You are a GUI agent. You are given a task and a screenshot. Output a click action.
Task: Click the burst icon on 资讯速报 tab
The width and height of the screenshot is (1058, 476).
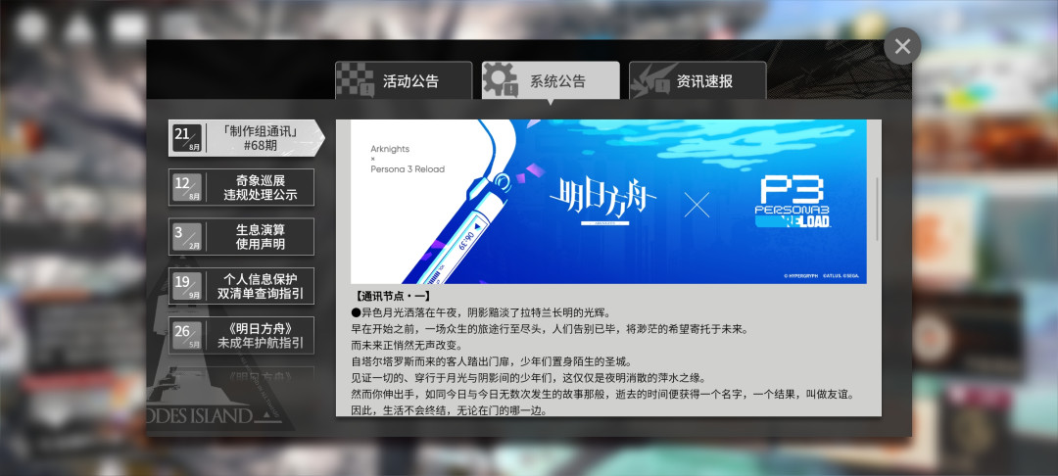(x=649, y=80)
